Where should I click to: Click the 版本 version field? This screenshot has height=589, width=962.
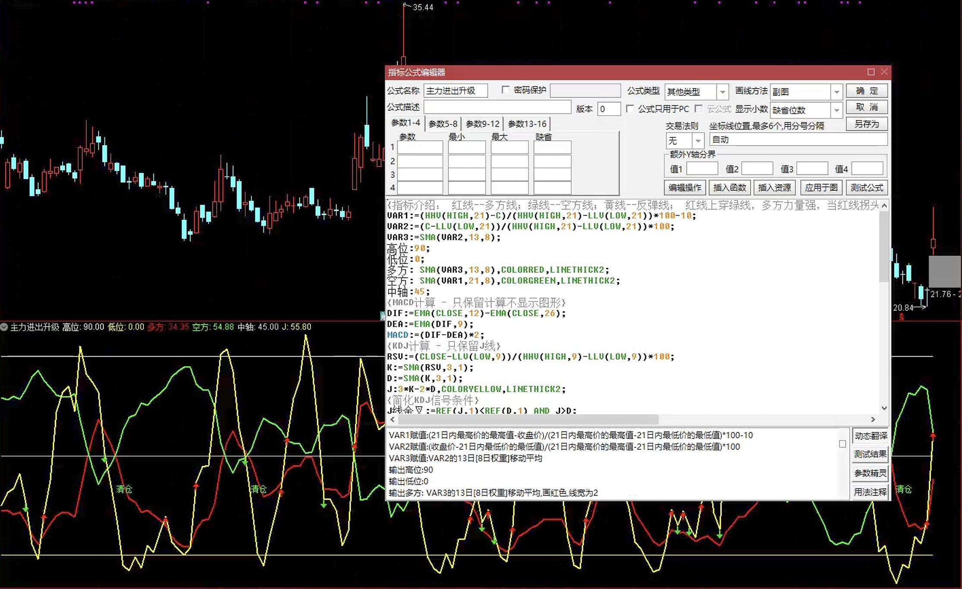tap(609, 109)
